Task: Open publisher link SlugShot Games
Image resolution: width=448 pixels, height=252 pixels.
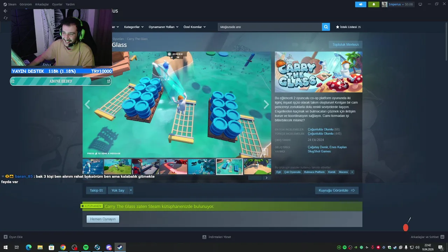Action: click(x=319, y=151)
